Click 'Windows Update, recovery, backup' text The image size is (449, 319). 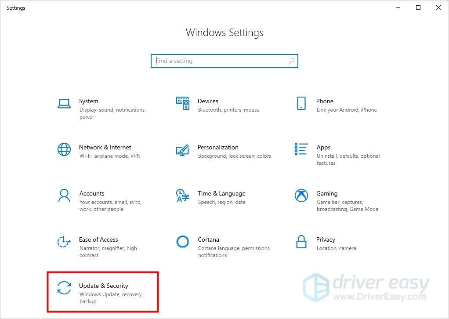click(x=111, y=298)
